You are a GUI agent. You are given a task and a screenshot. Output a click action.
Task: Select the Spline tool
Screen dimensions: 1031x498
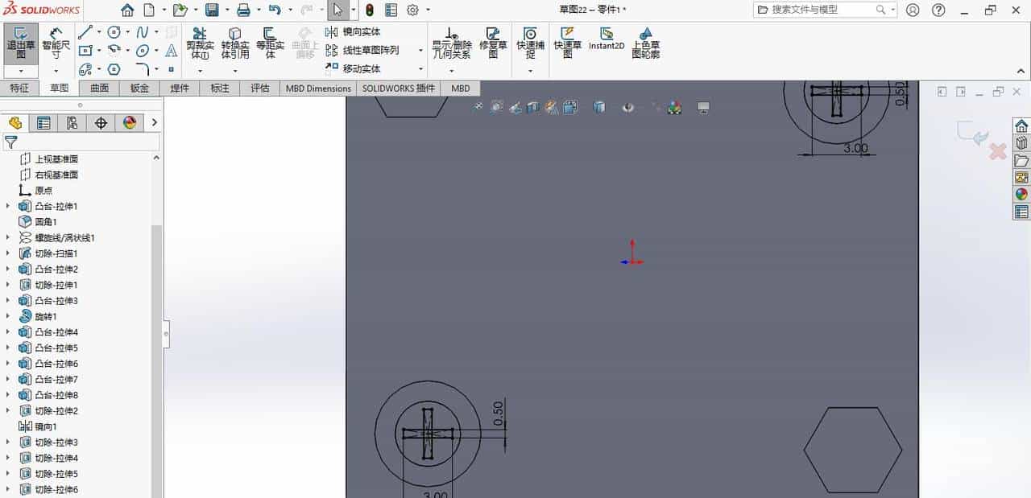(142, 33)
